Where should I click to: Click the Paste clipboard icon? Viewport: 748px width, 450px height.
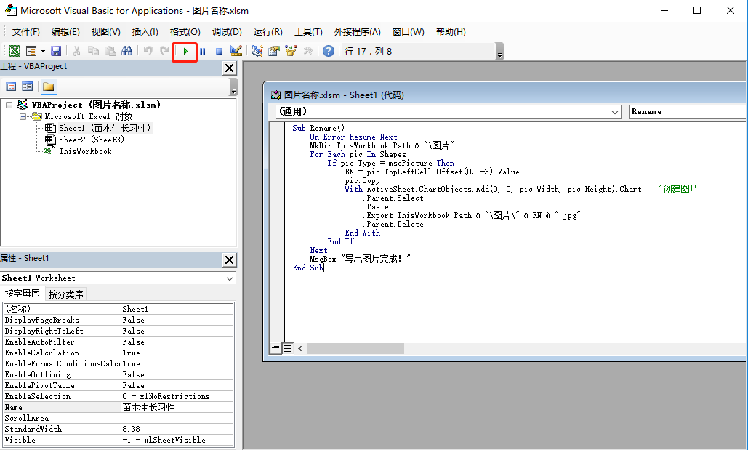point(110,51)
